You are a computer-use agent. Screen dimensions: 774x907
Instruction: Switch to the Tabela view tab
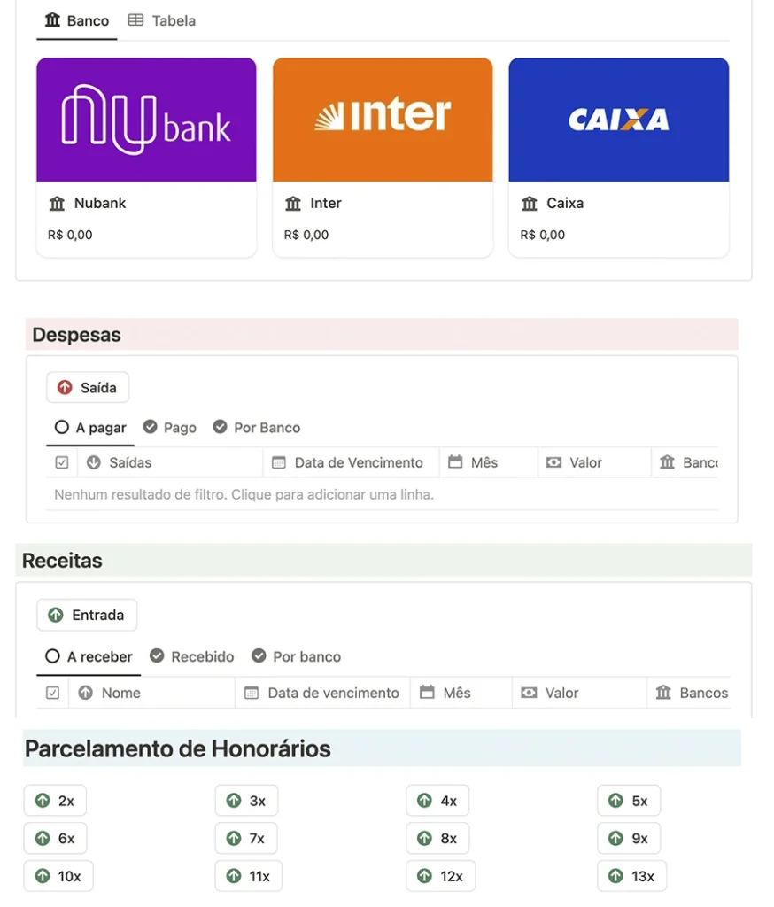162,21
